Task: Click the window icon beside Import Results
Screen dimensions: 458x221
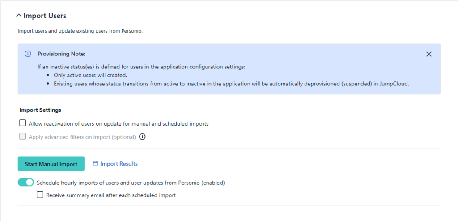Action: 95,164
